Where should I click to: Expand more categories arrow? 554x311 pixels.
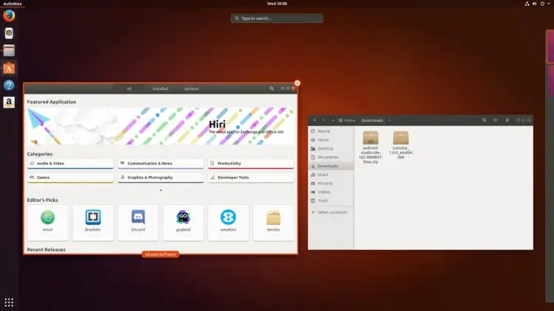pos(161,190)
